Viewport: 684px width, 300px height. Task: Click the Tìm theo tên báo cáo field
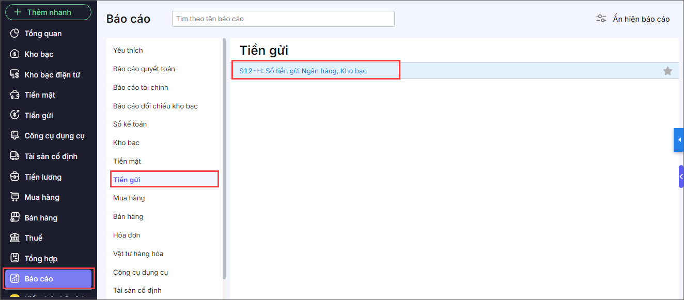click(x=283, y=19)
